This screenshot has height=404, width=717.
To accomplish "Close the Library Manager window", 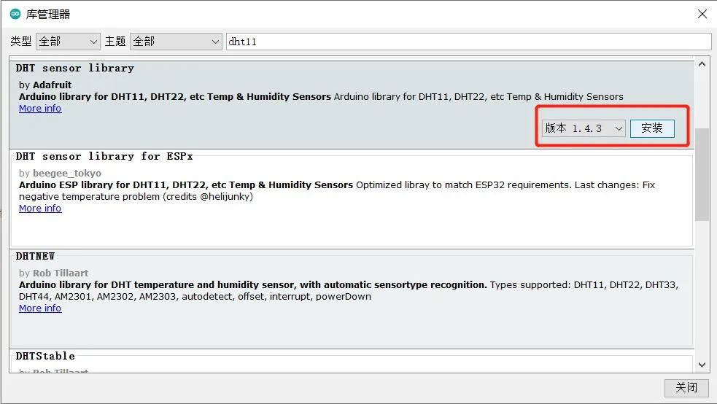I will [702, 14].
